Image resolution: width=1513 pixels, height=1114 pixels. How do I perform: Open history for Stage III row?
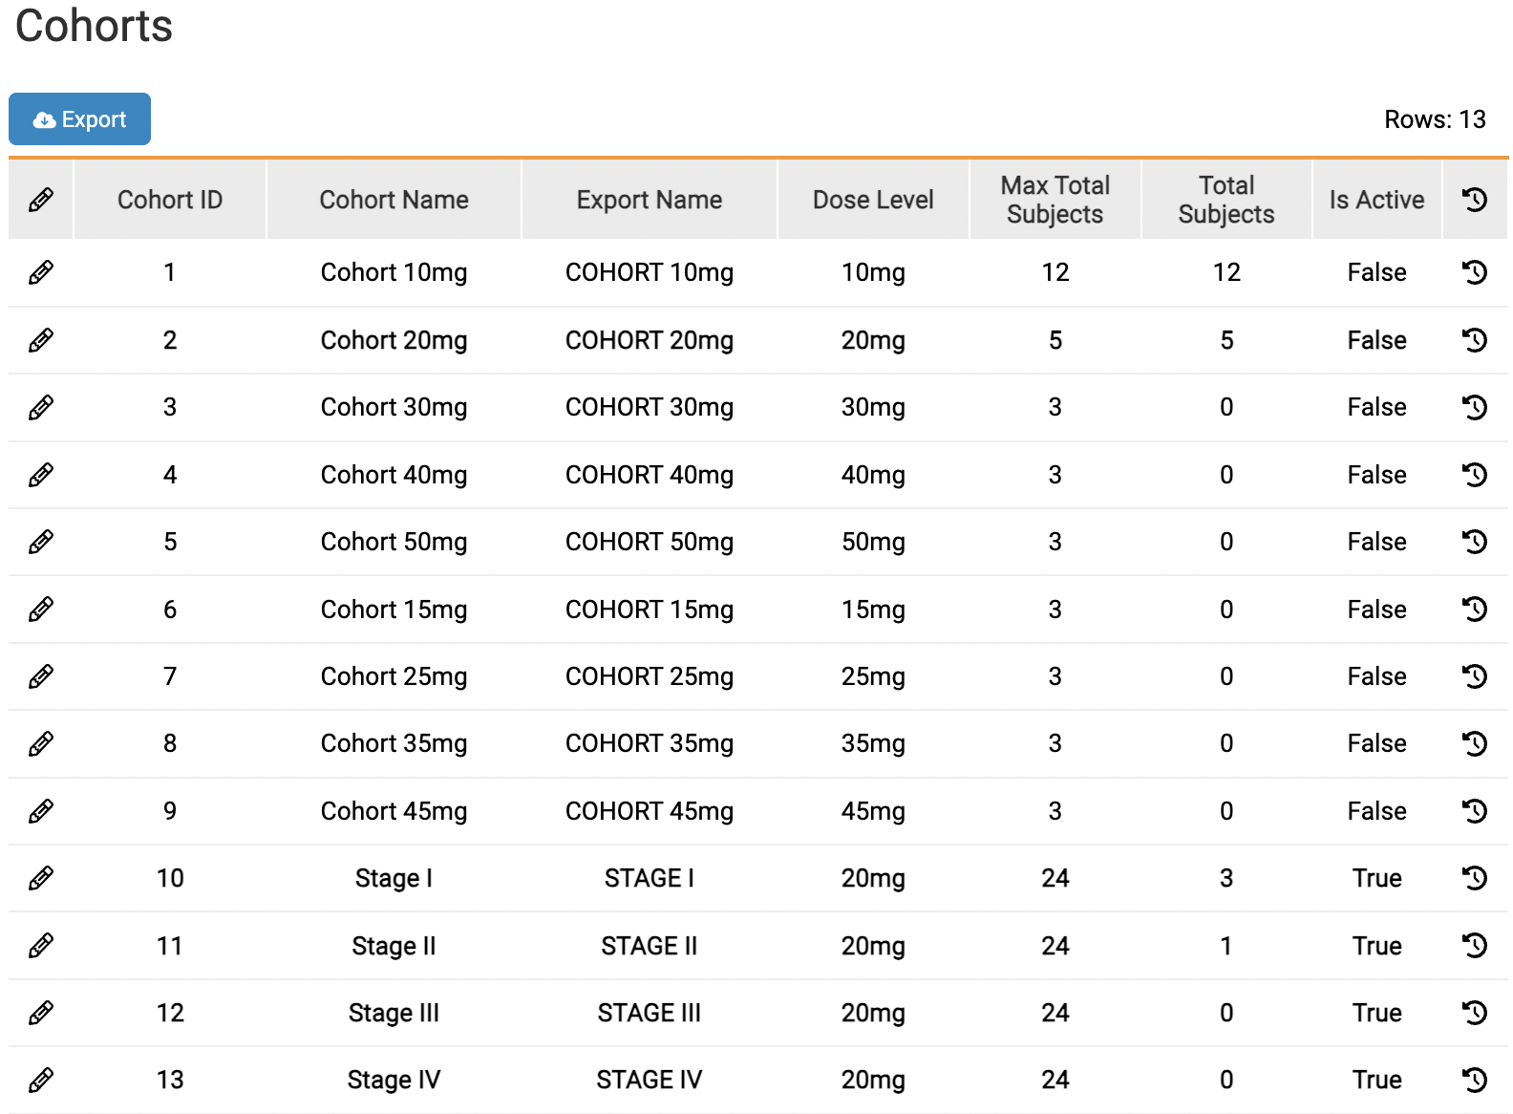(1475, 1013)
